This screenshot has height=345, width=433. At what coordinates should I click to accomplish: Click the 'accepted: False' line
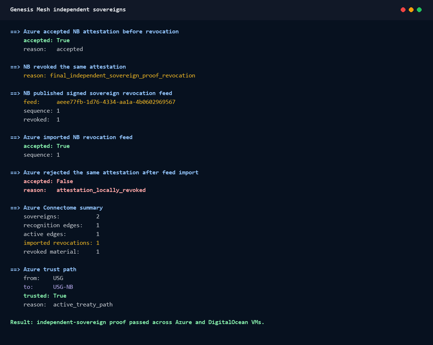click(48, 181)
